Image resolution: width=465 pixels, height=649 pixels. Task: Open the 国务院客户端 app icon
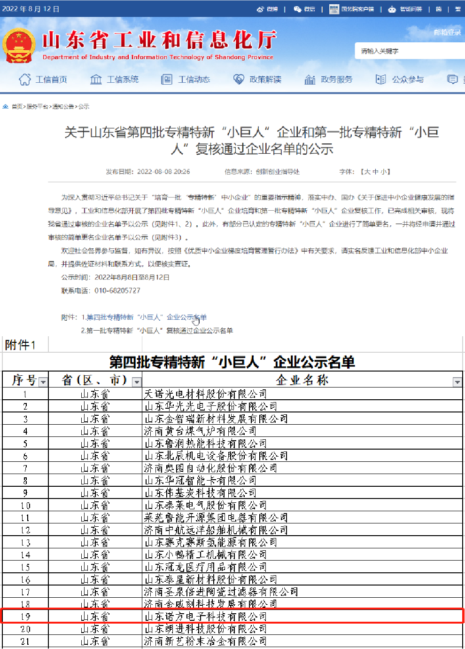tap(334, 9)
